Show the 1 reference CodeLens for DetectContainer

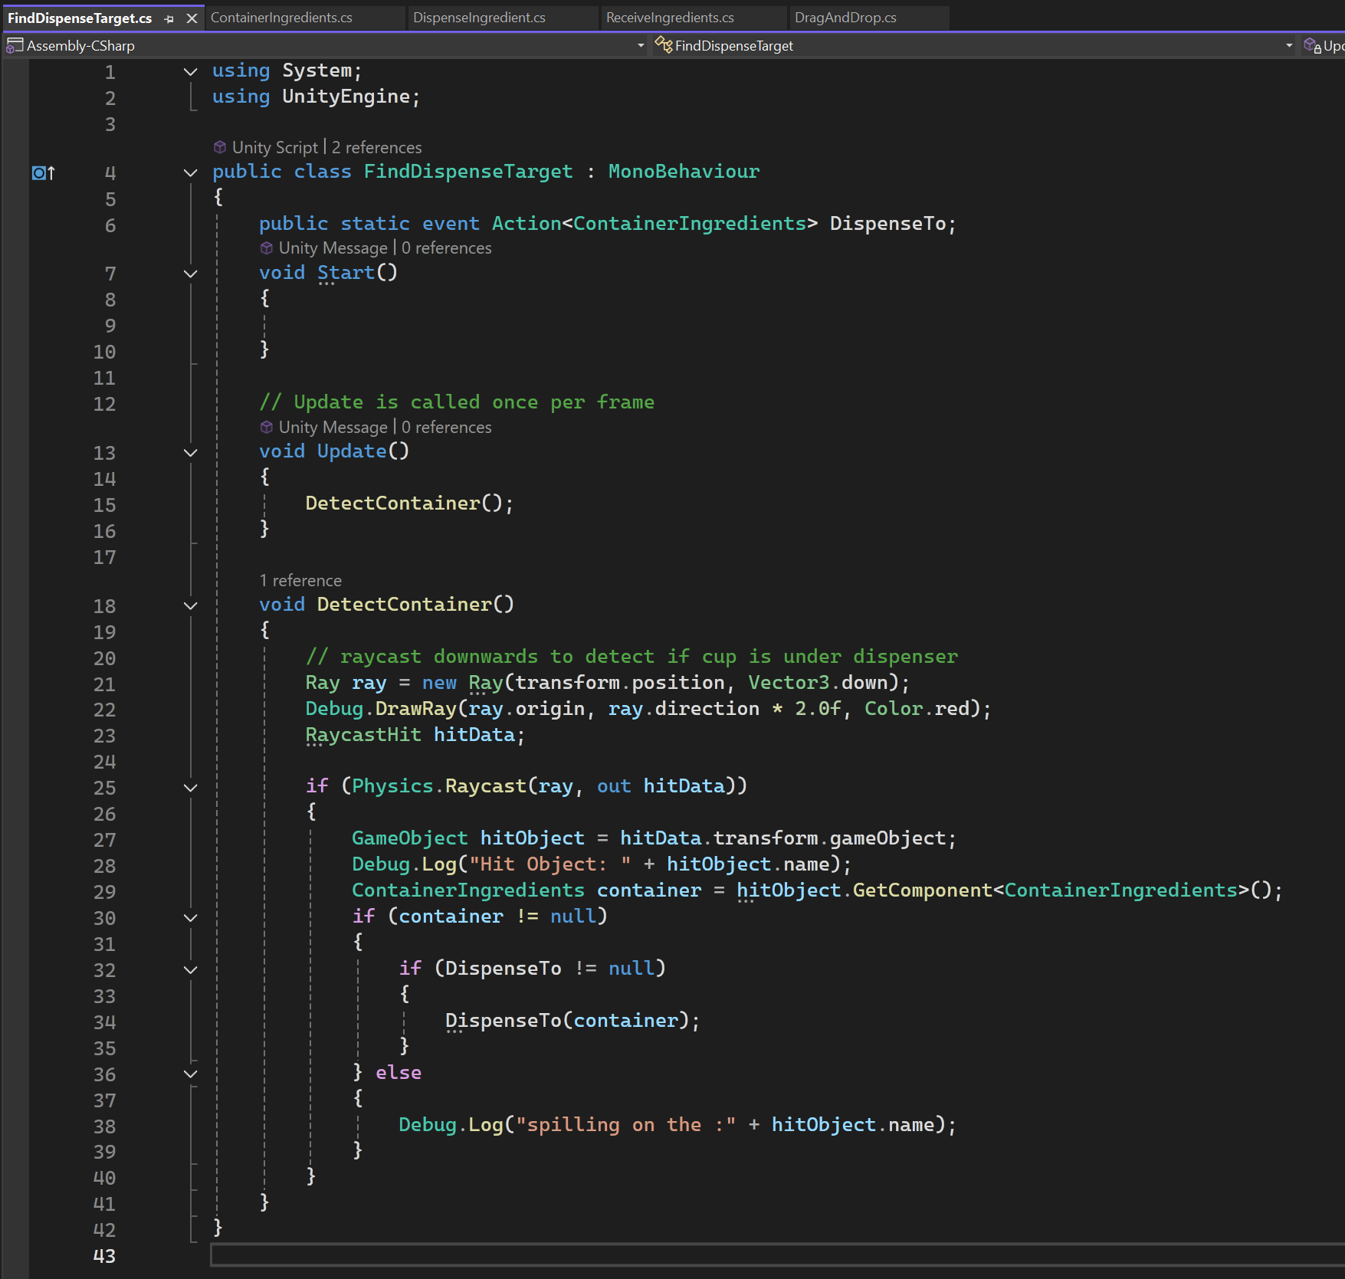[300, 581]
